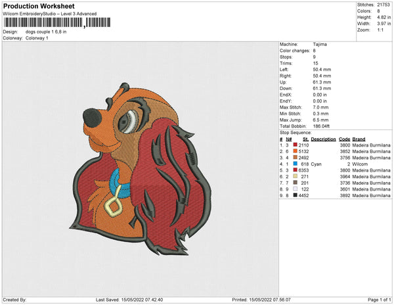The height and width of the screenshot is (305, 394).
Task: Click design name 'dogs couple 1 6,8 in'
Action: [46, 32]
